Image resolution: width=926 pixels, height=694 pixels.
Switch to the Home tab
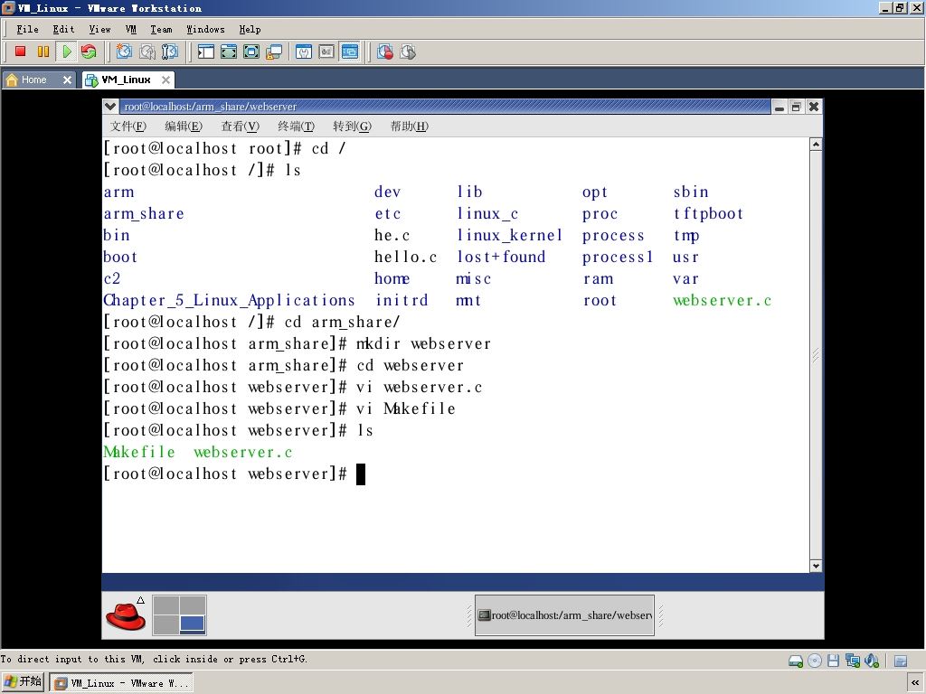pos(33,80)
